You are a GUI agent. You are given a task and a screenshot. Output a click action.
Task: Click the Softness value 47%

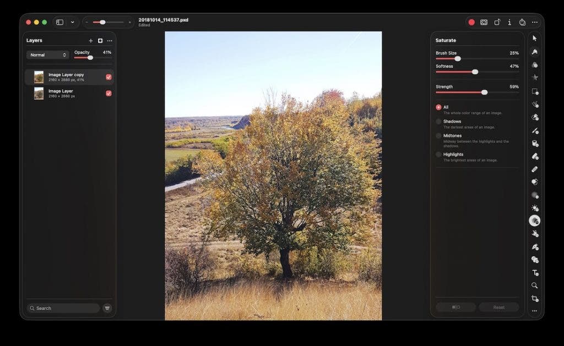(x=514, y=66)
